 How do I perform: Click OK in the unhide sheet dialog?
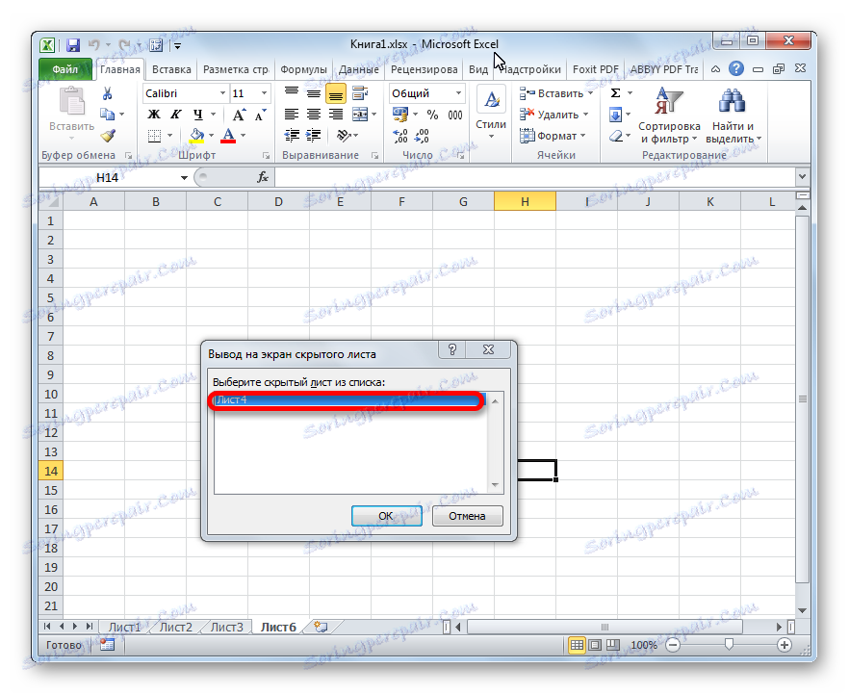(386, 516)
